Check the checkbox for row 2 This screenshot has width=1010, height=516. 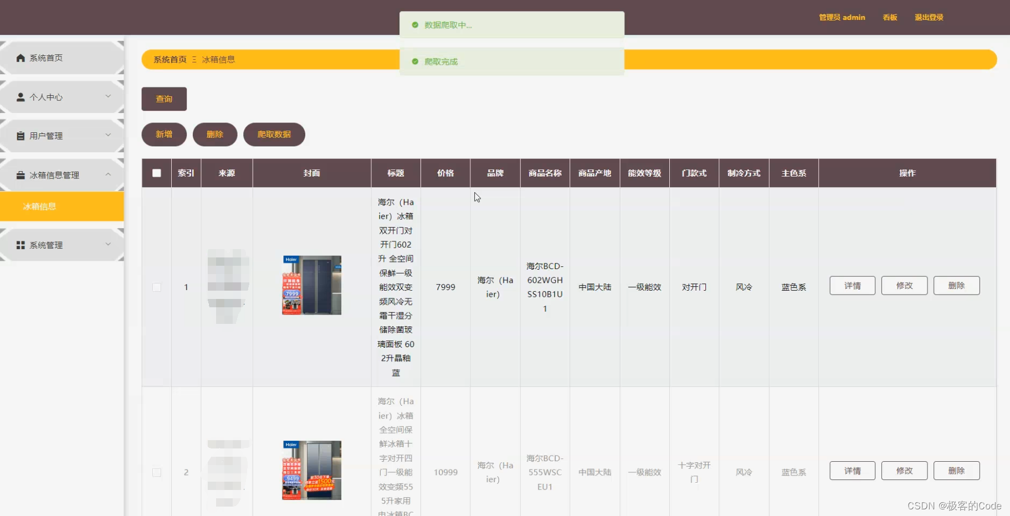(x=157, y=472)
